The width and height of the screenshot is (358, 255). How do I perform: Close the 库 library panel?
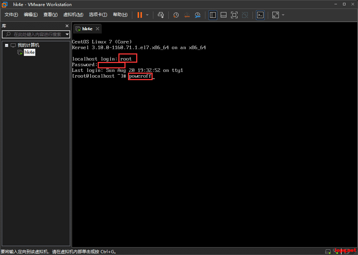point(66,26)
